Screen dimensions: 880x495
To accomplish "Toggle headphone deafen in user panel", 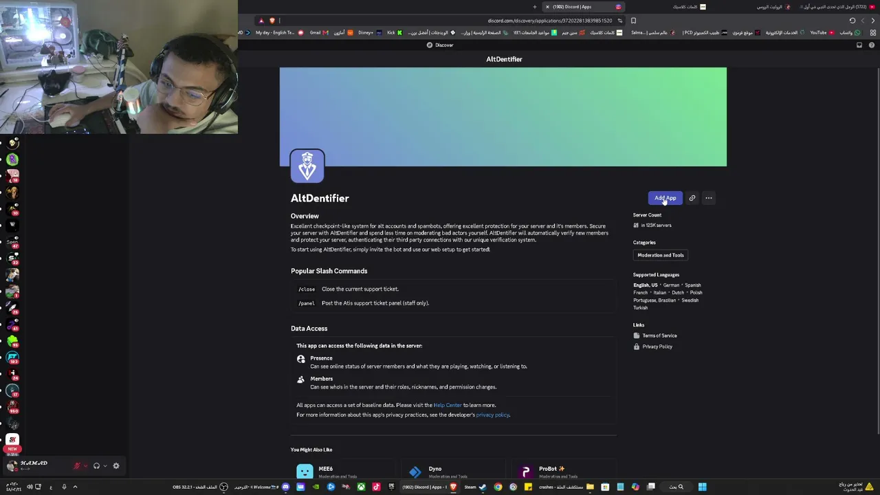I will pos(96,466).
